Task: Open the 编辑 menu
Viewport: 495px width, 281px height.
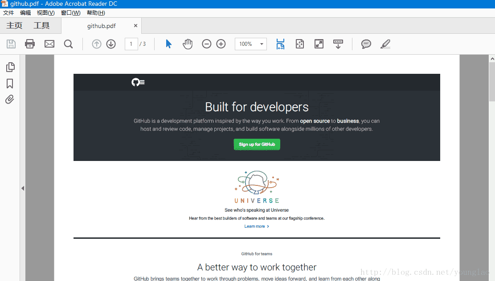Action: (x=25, y=12)
